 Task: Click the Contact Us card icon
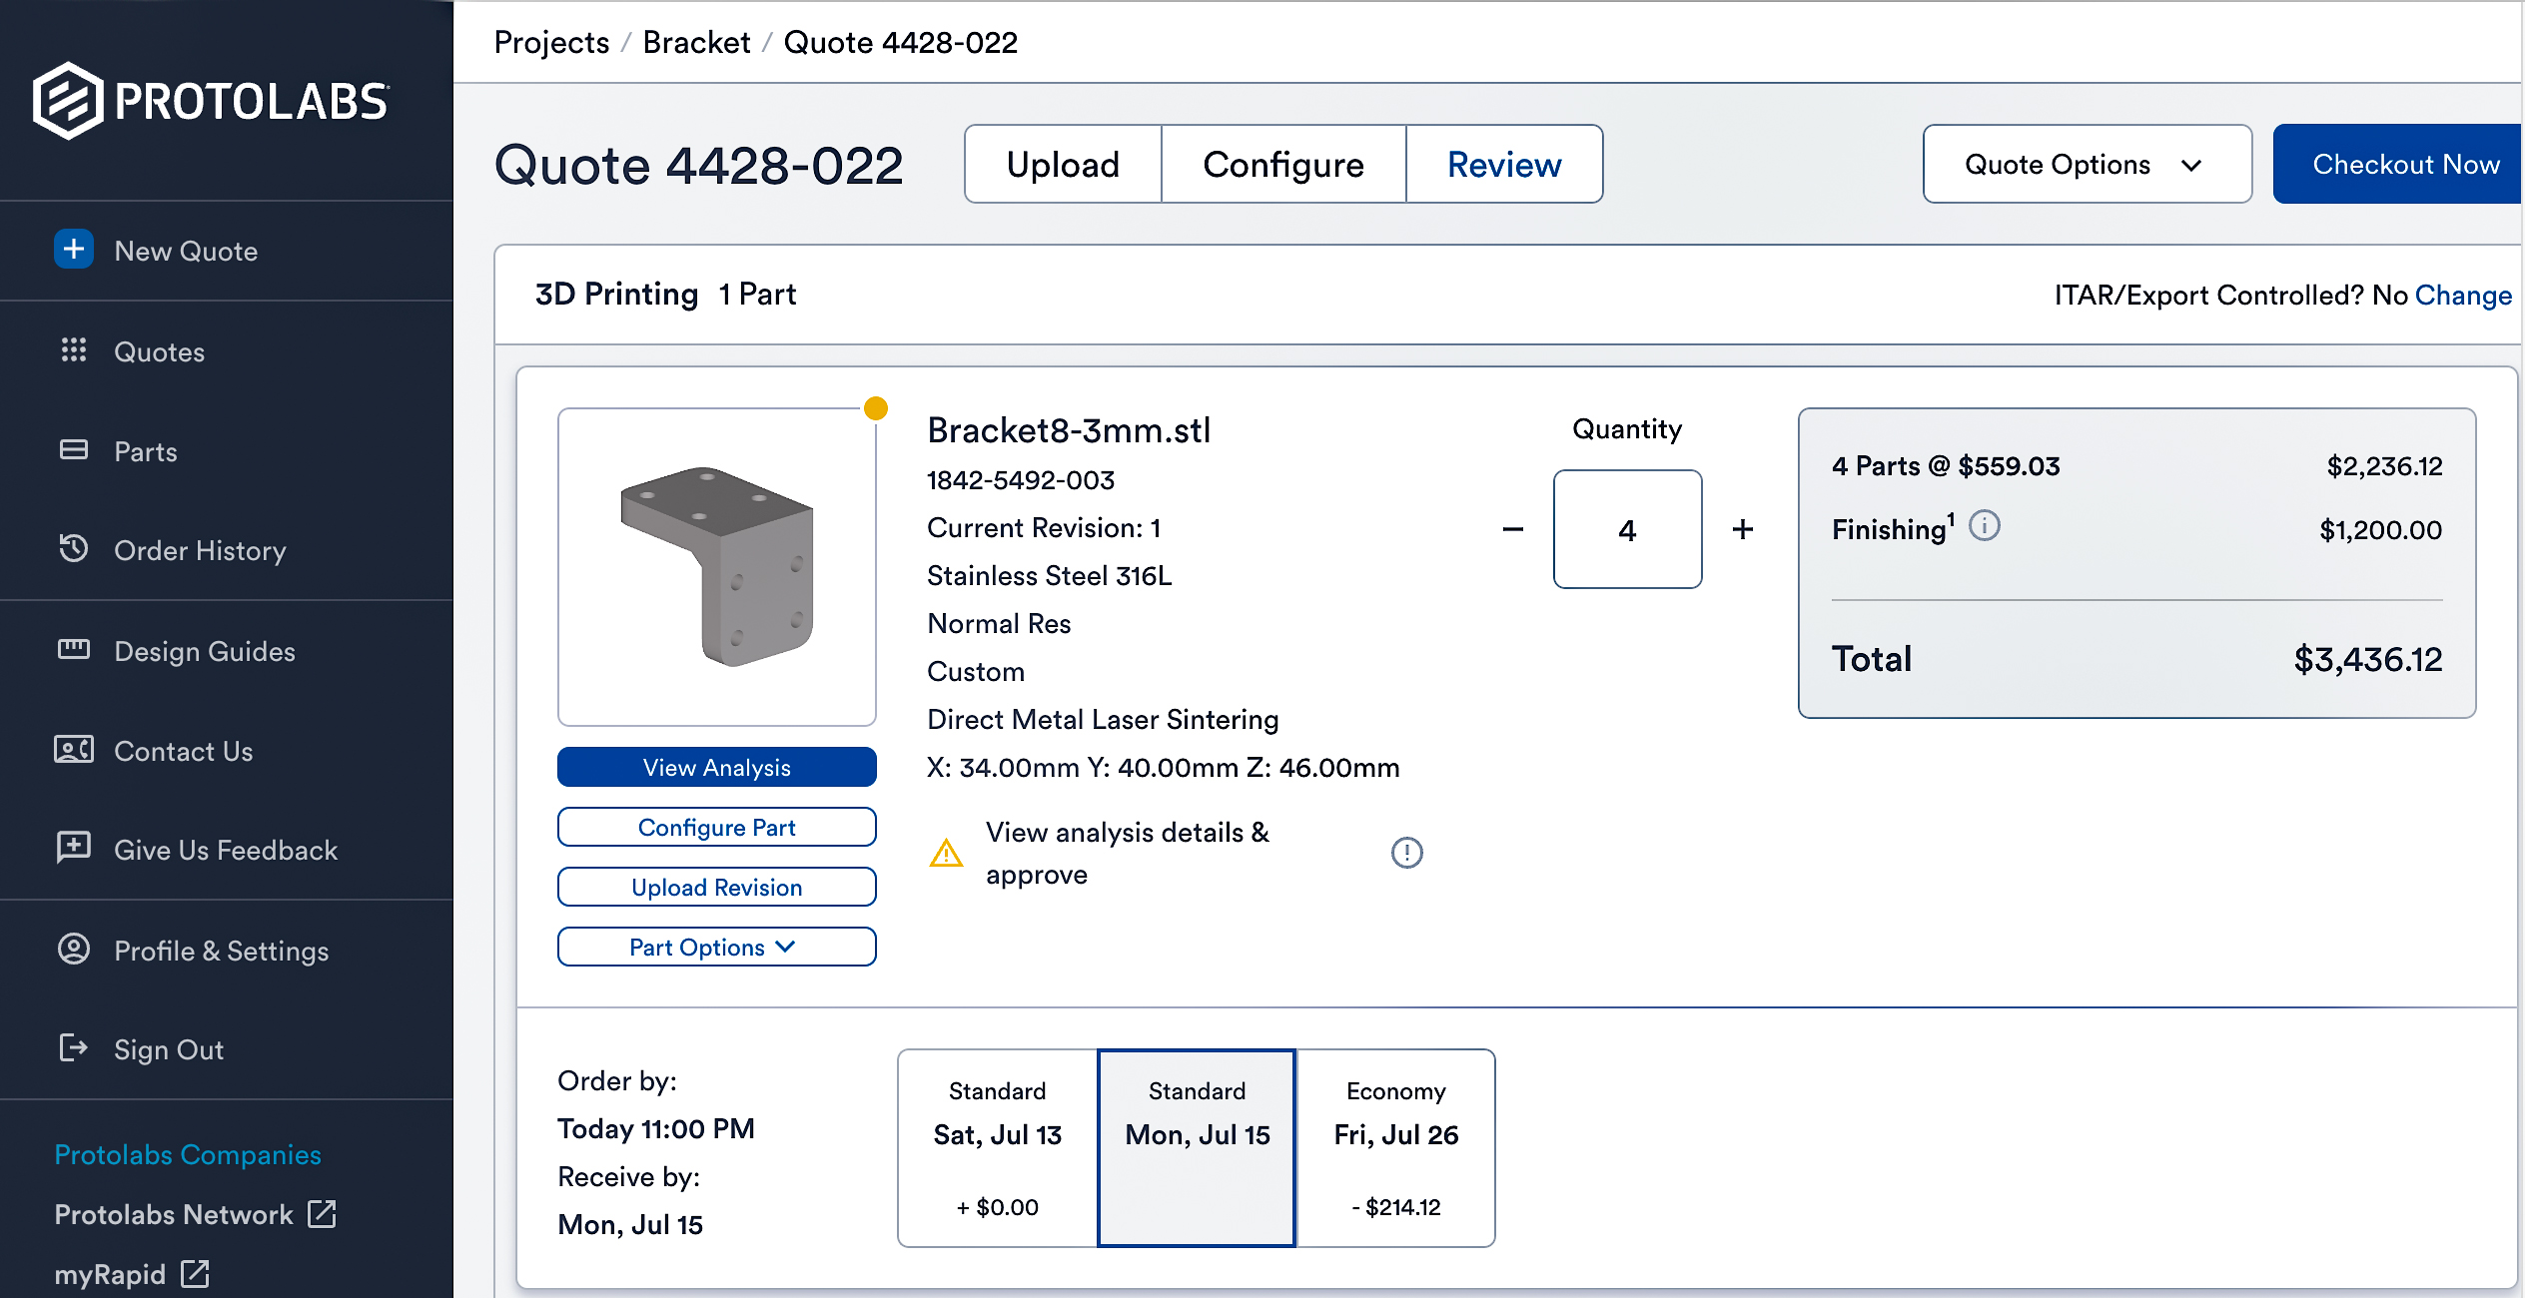74,750
